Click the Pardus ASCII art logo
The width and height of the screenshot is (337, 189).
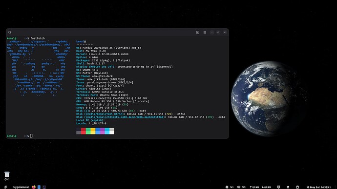tap(38, 68)
